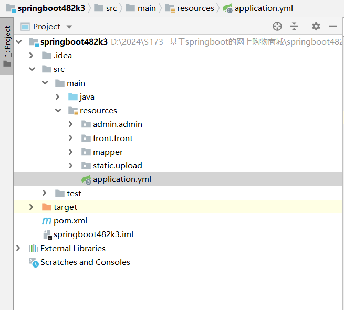Click the Scratches and Consoles icon
Viewport: 344px width, 310px height.
34,262
